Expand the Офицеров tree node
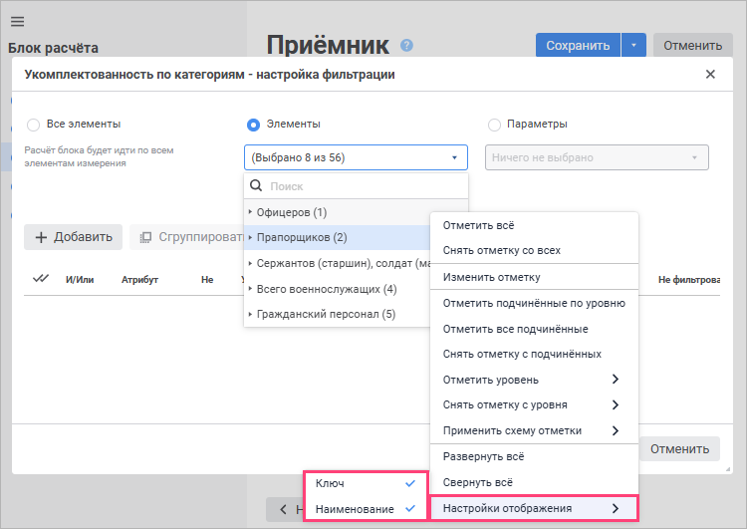Screen dimensions: 747x529 (x=251, y=212)
